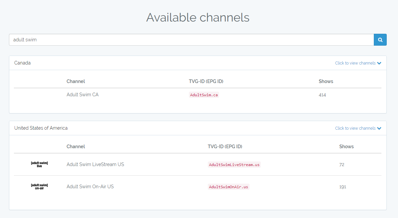Expand Canada channels using the chevron arrow
Viewport: 398px width, 218px height.
pos(379,63)
